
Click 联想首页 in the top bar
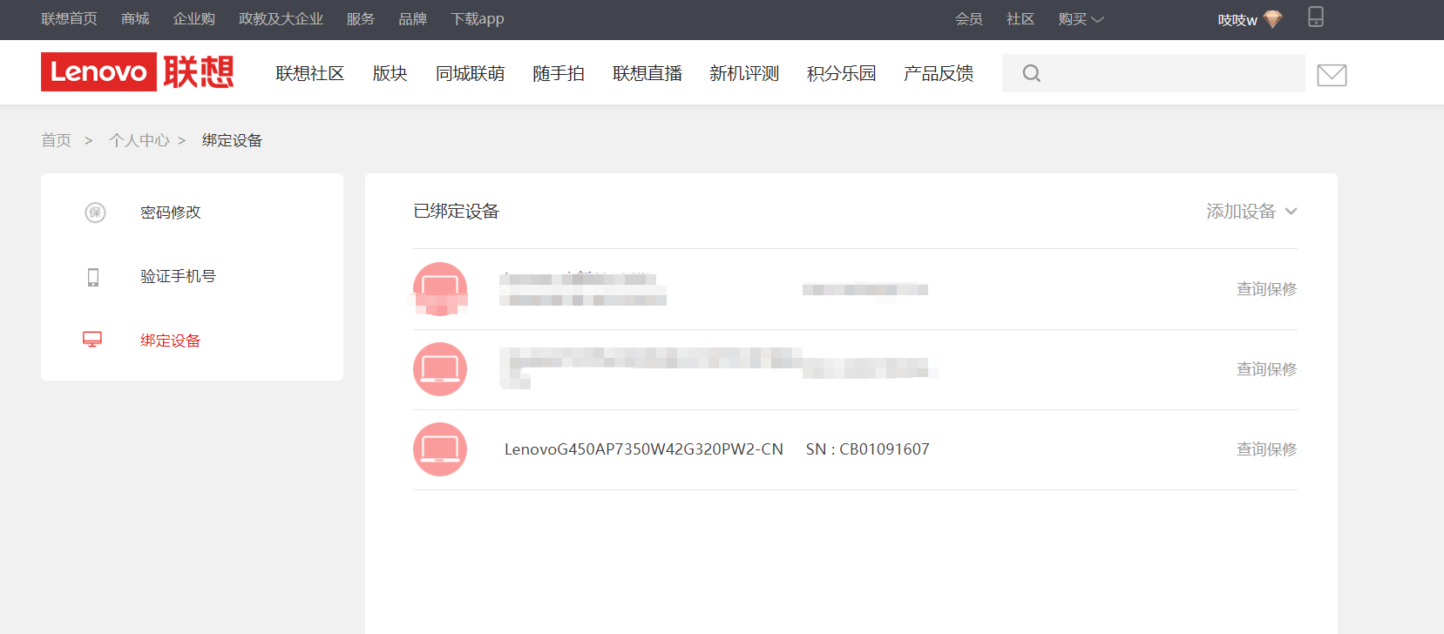pyautogui.click(x=69, y=19)
